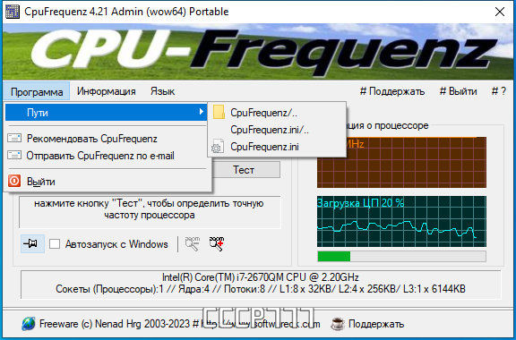Screen dimensions: 516x340
Task: Click the Загрузка ЦП load graph
Action: pos(401,221)
